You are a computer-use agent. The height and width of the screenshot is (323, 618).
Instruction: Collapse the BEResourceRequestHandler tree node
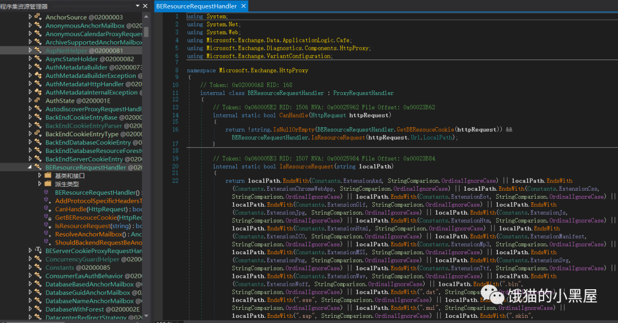pos(30,167)
